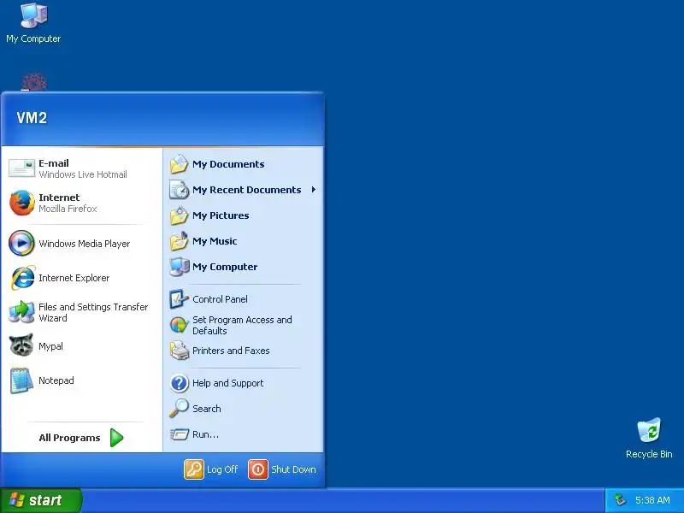Launch Mypal raccoon icon
Screen dimensions: 684x513
21,345
